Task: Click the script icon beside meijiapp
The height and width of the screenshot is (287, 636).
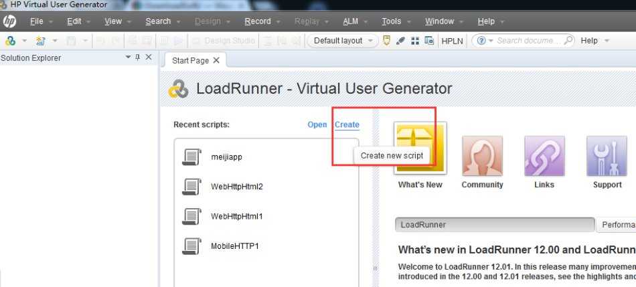Action: pos(191,157)
